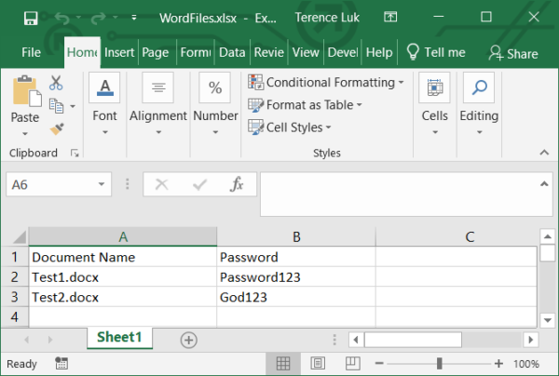559x376 pixels.
Task: Select the Sheet1 tab
Action: [119, 337]
